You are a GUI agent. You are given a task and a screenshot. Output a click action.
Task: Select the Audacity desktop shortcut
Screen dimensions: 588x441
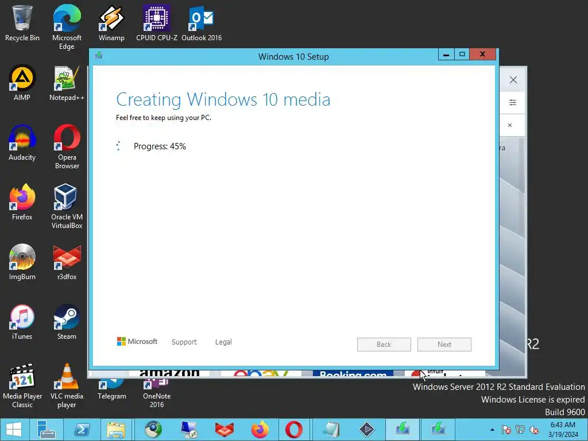(x=22, y=142)
